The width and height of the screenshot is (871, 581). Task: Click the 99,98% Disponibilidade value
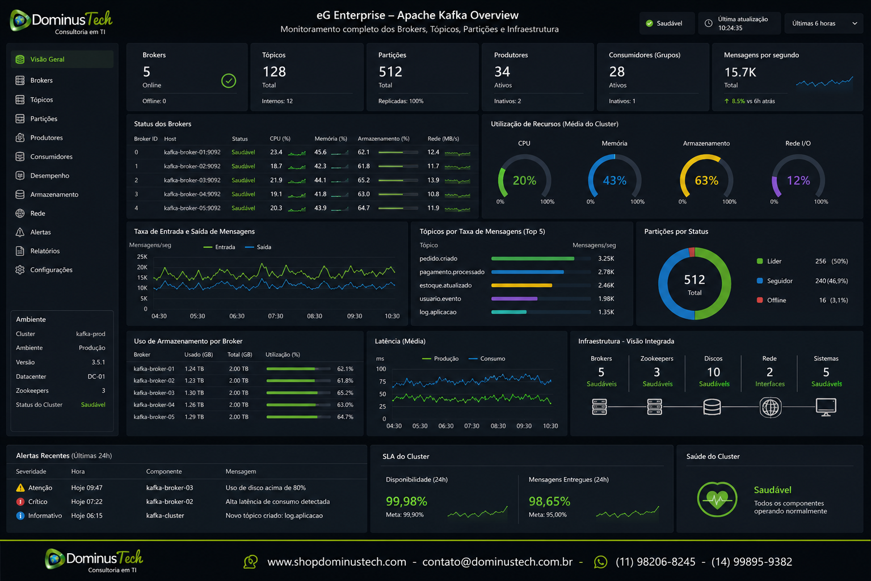pyautogui.click(x=406, y=501)
